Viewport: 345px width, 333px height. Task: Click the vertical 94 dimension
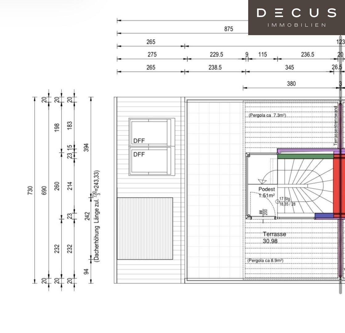click(x=86, y=272)
